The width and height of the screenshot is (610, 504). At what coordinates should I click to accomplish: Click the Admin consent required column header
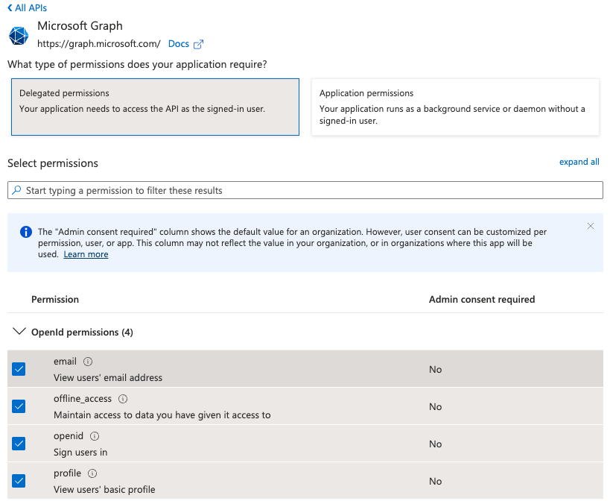[x=482, y=299]
